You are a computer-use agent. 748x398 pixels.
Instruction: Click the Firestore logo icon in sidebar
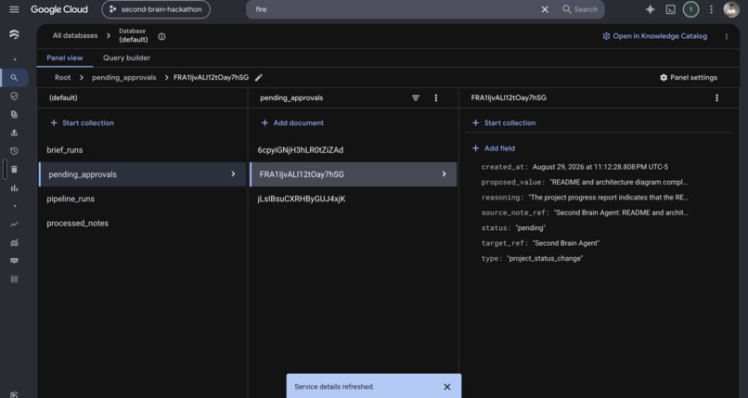pyautogui.click(x=14, y=34)
